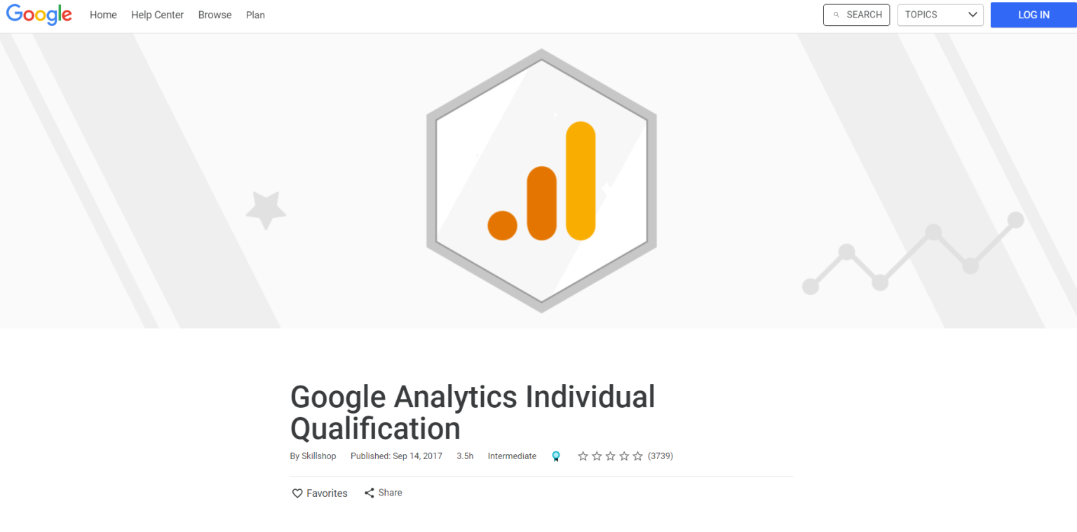Select the first rating star
The height and width of the screenshot is (532, 1077).
(x=583, y=456)
